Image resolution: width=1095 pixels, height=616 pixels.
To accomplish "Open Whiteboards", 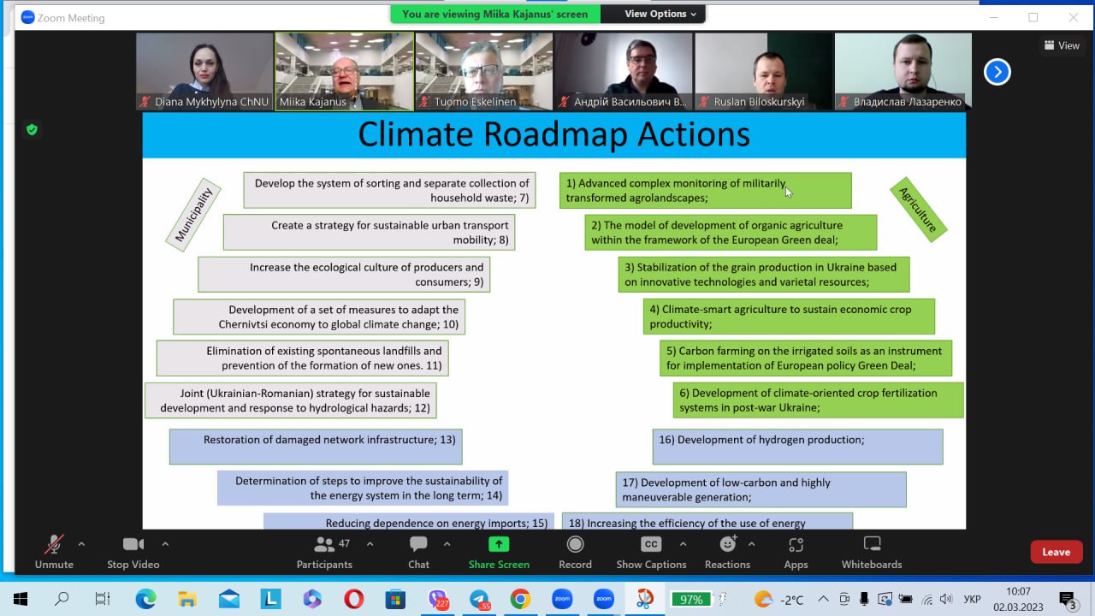I will click(x=872, y=552).
